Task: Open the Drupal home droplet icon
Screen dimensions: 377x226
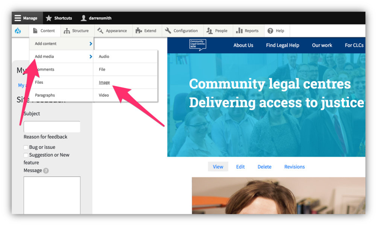Action: click(x=18, y=31)
